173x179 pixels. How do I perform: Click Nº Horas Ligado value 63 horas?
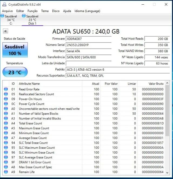157,63
